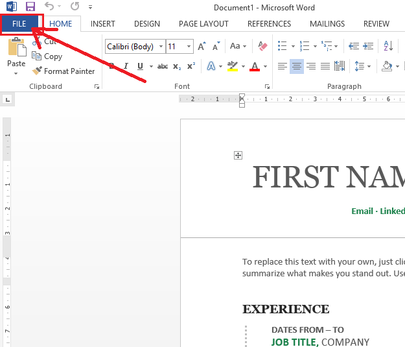
Task: Open the REFERENCES tab
Action: point(269,24)
